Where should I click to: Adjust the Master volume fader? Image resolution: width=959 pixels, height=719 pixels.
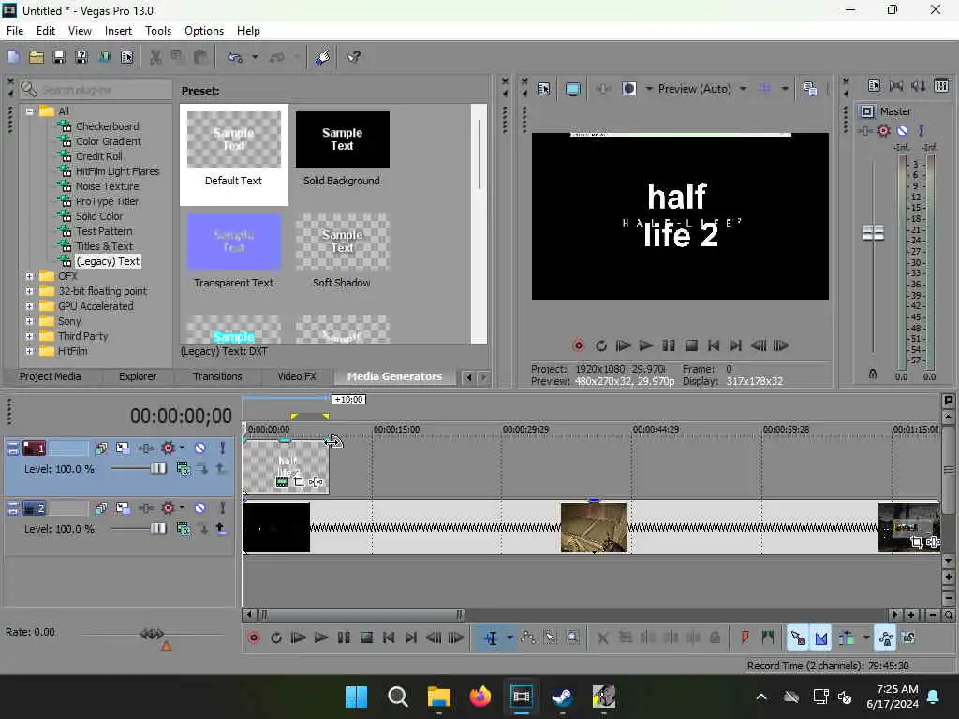pos(873,233)
